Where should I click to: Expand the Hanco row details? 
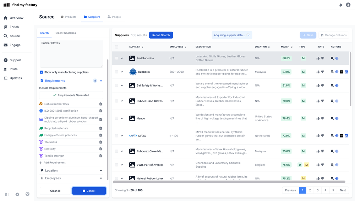point(122,118)
